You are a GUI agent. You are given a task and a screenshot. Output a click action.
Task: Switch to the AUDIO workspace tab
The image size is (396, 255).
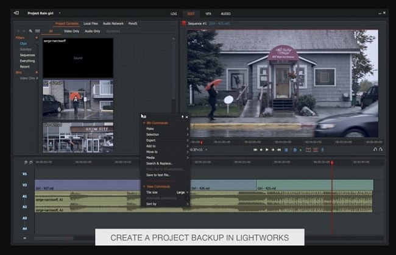[225, 13]
